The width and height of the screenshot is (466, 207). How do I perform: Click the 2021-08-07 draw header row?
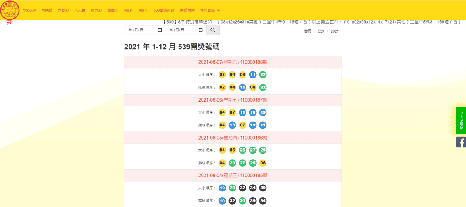coord(233,62)
